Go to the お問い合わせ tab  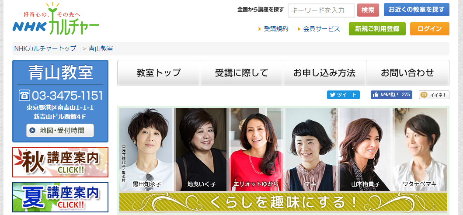[407, 73]
